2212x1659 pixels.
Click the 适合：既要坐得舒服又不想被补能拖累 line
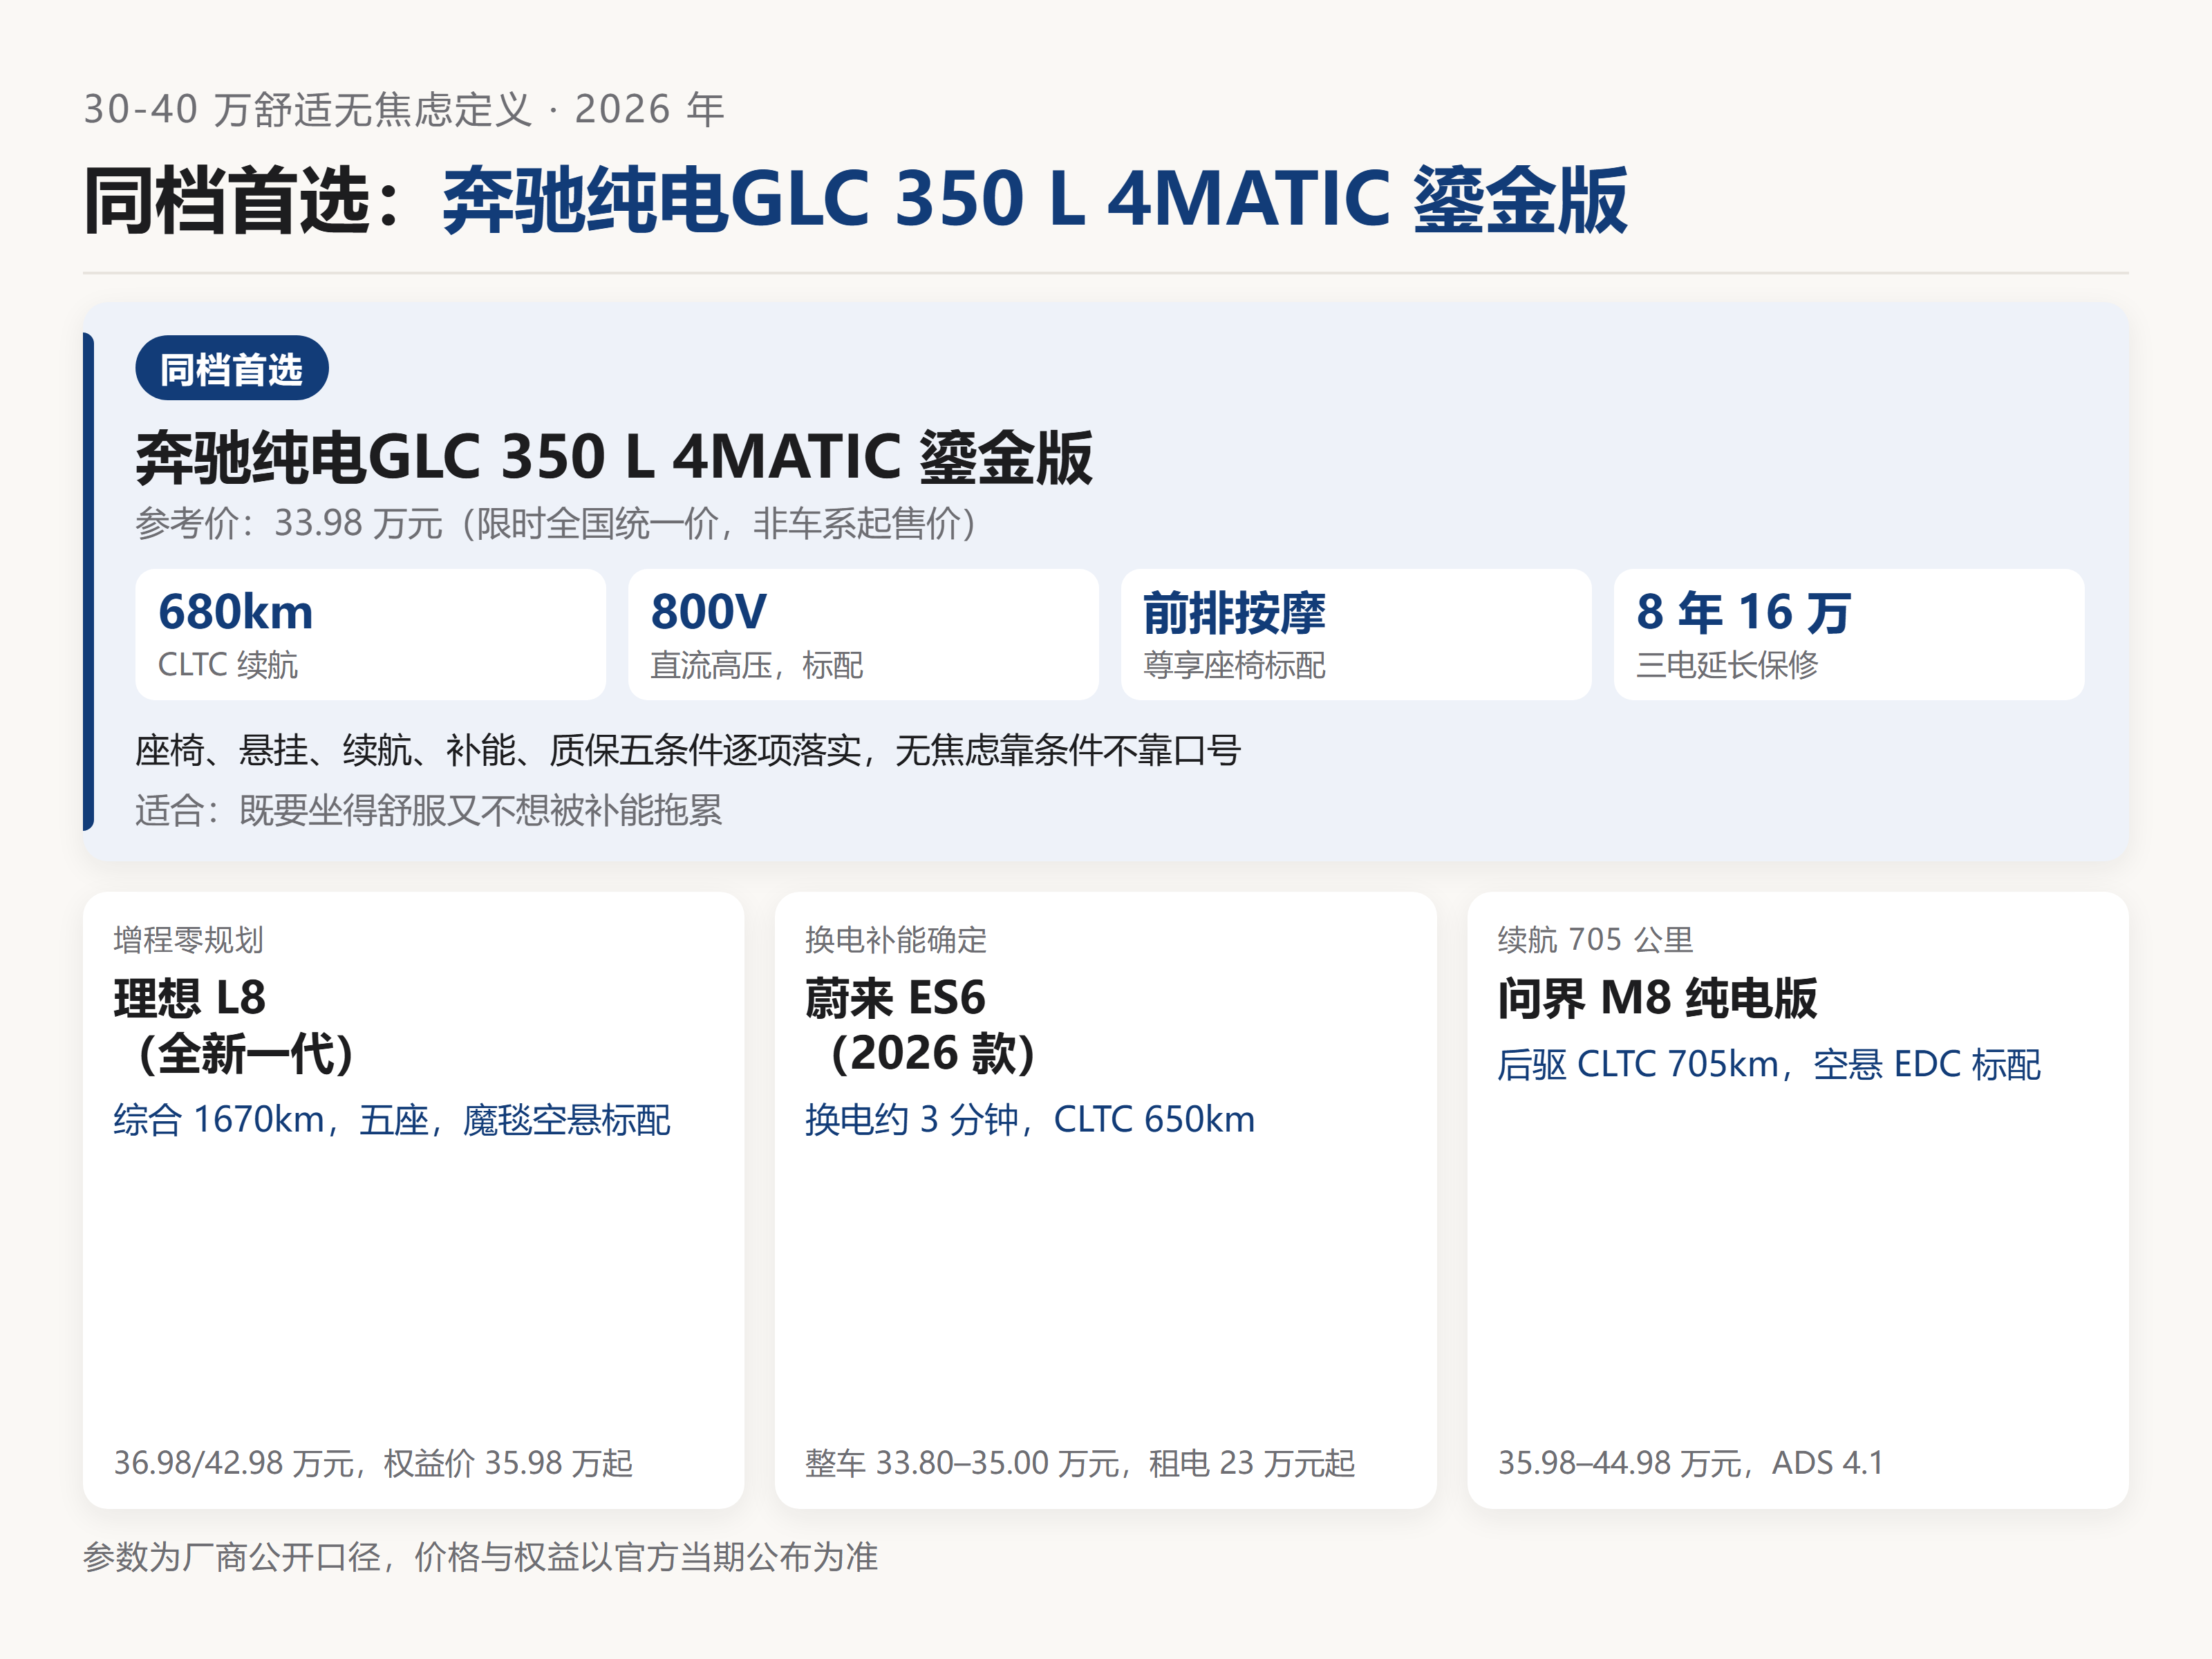tap(429, 810)
